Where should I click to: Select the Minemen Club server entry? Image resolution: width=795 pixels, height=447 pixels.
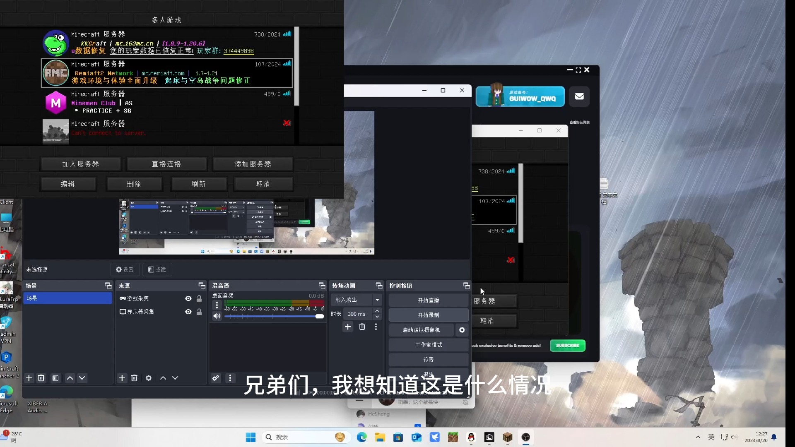pos(167,102)
